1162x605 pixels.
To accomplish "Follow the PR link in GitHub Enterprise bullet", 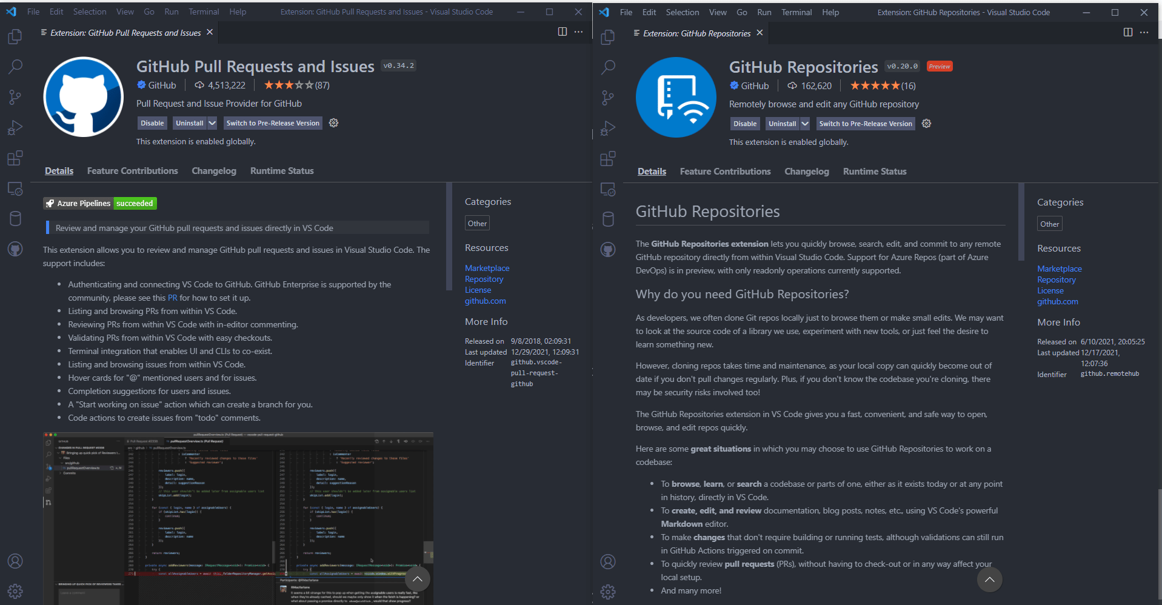I will (x=173, y=298).
